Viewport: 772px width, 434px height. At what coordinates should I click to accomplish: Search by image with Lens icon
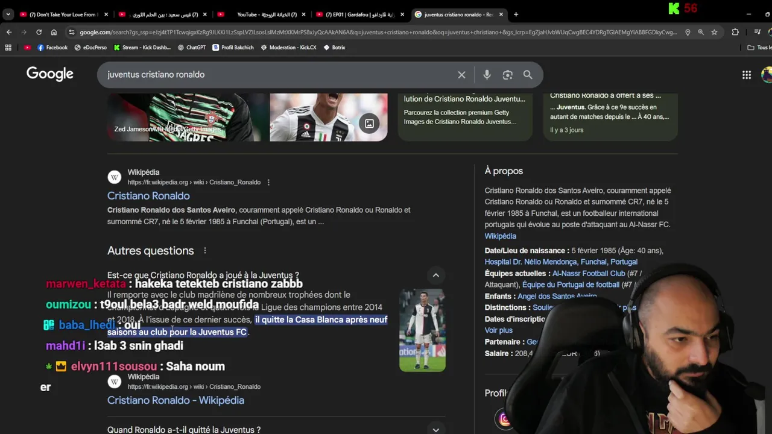point(507,75)
